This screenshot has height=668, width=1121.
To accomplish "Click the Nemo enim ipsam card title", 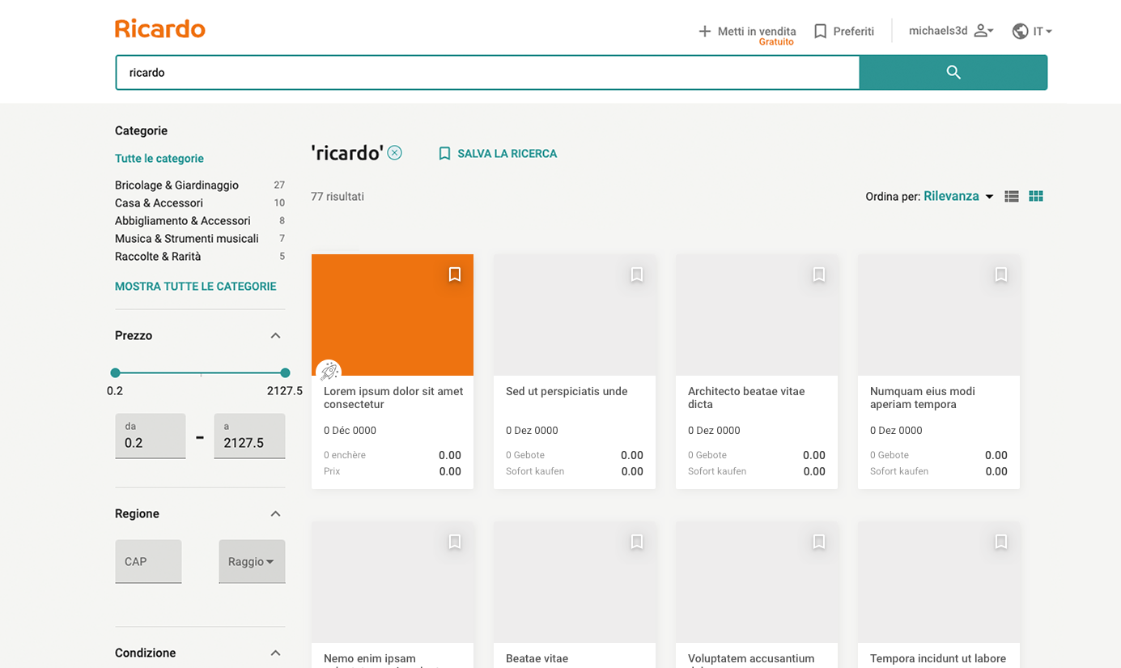I will (370, 659).
